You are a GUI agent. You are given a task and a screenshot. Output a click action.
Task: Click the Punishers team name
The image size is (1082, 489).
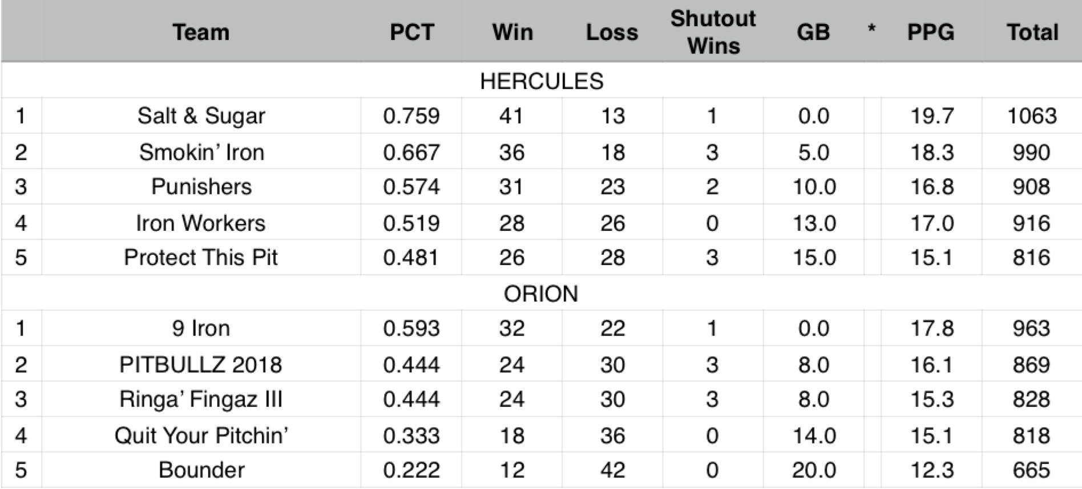point(201,187)
